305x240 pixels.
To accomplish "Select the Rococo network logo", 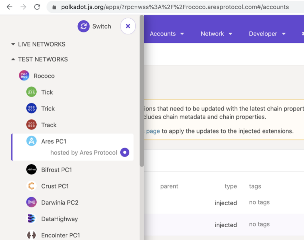I will coord(24,75).
